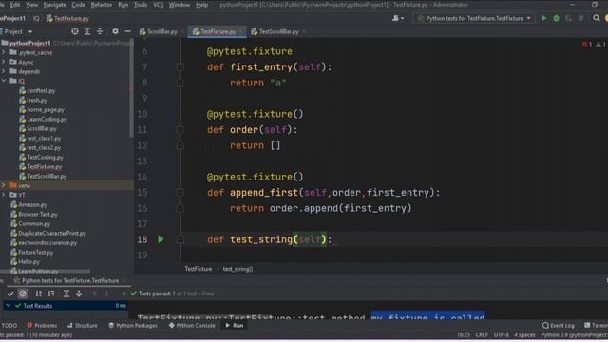This screenshot has height=342, width=608.
Task: Open Project panel settings gear
Action: [x=115, y=31]
